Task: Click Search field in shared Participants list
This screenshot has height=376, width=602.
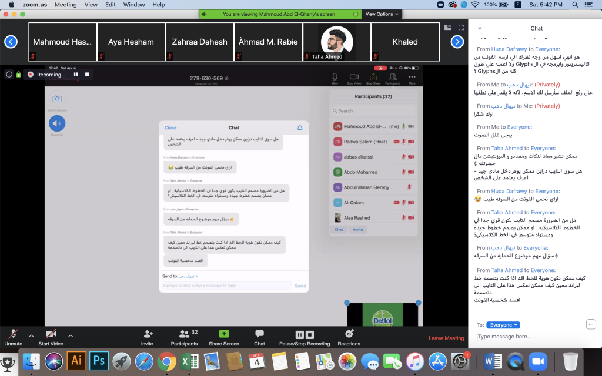Action: click(373, 111)
